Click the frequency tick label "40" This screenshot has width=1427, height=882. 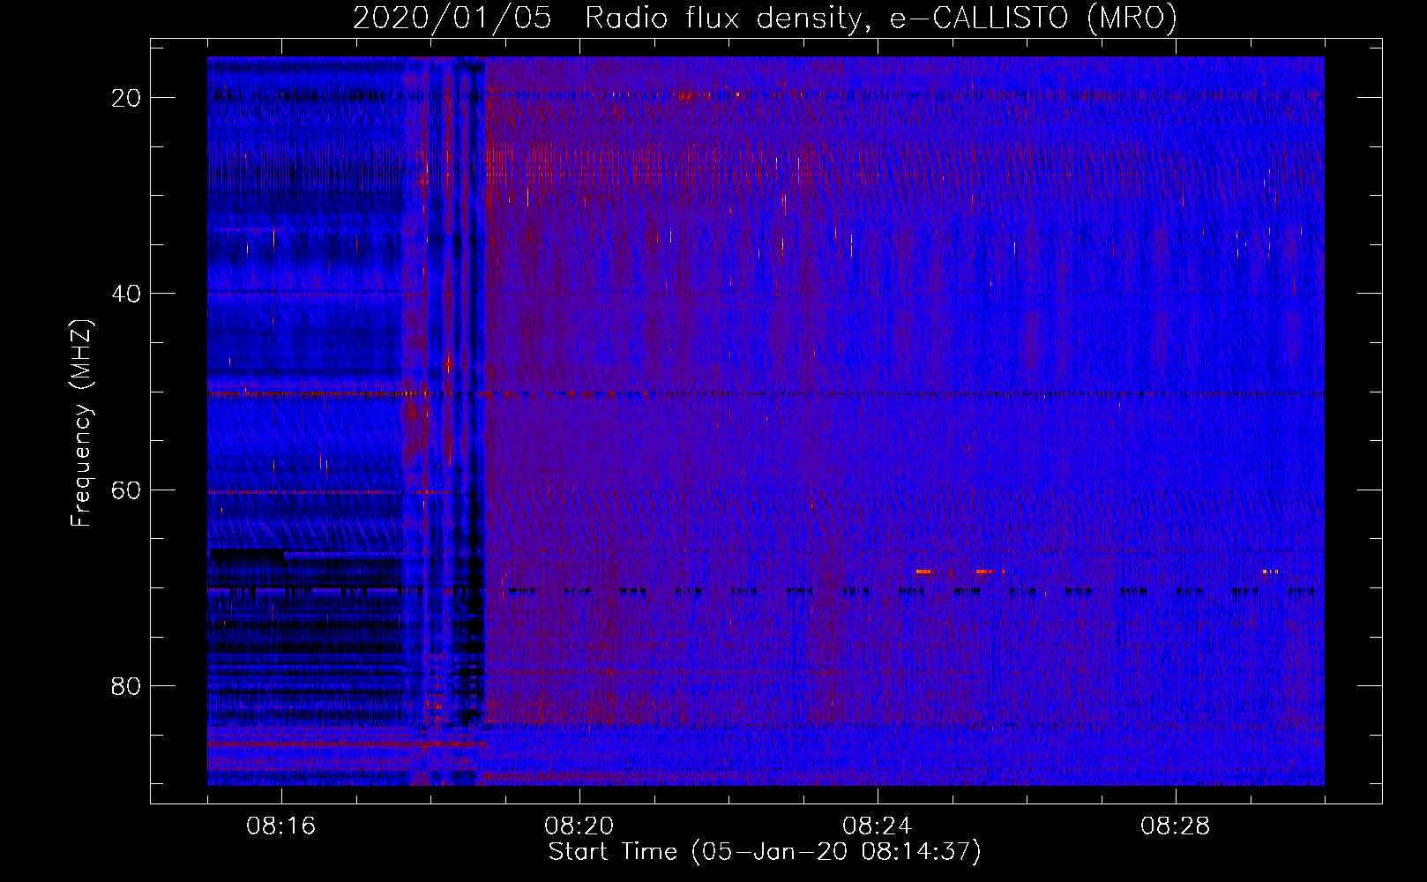(x=126, y=294)
